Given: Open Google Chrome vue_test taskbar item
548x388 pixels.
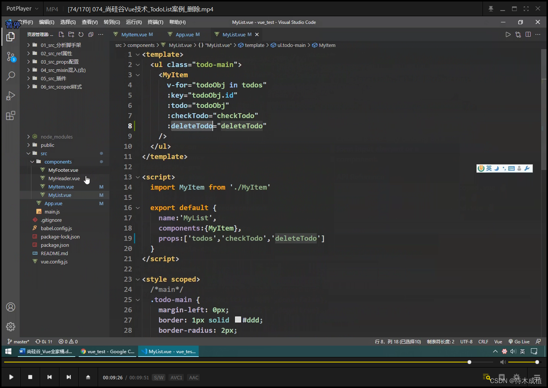Looking at the screenshot, I should click(x=108, y=351).
